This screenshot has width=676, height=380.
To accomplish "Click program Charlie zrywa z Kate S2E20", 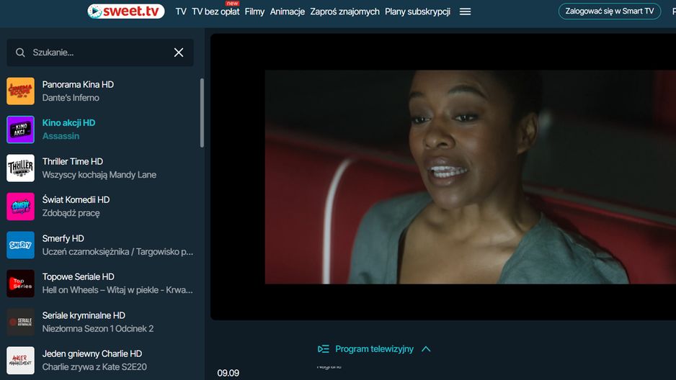I will 94,367.
